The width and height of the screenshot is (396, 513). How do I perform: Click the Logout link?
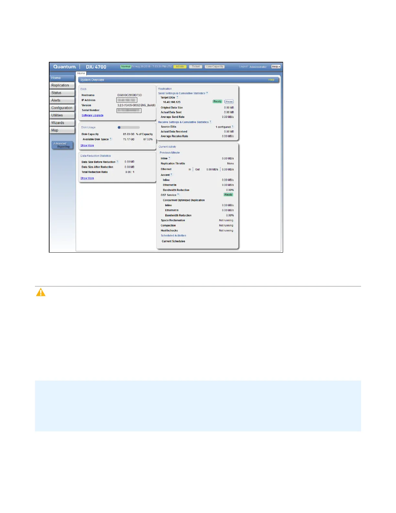(x=243, y=66)
